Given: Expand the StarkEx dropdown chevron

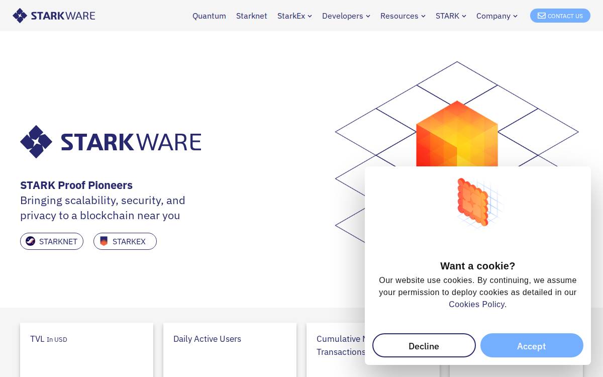Looking at the screenshot, I should coord(310,16).
